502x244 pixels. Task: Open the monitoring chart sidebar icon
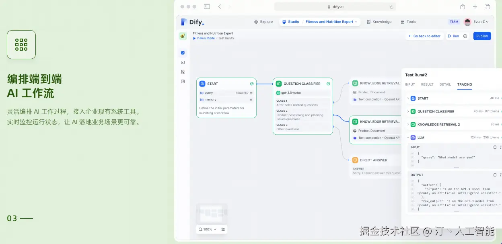183,81
